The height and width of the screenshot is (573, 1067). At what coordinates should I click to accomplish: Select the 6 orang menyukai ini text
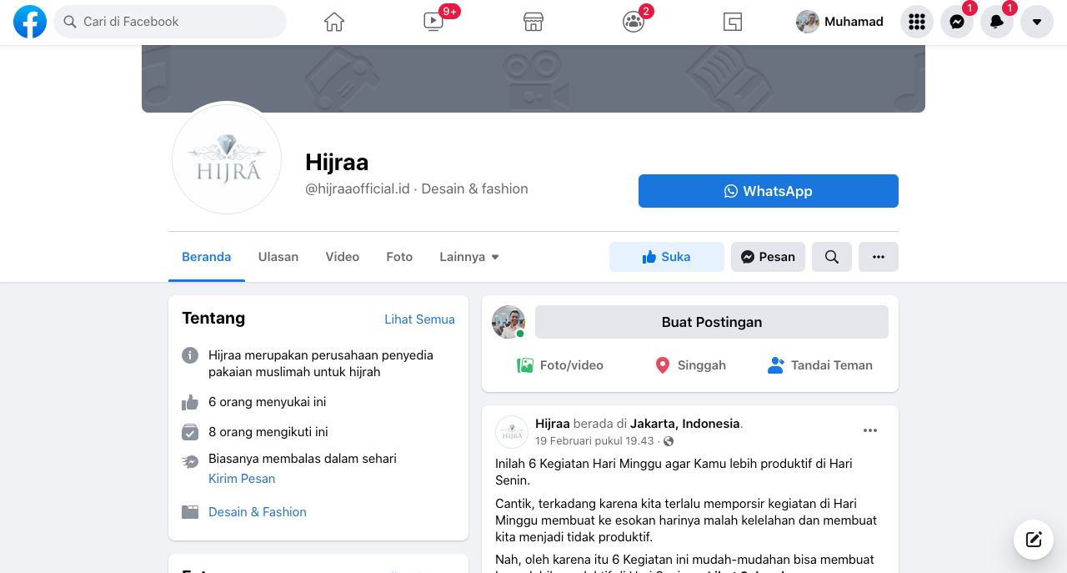point(268,402)
